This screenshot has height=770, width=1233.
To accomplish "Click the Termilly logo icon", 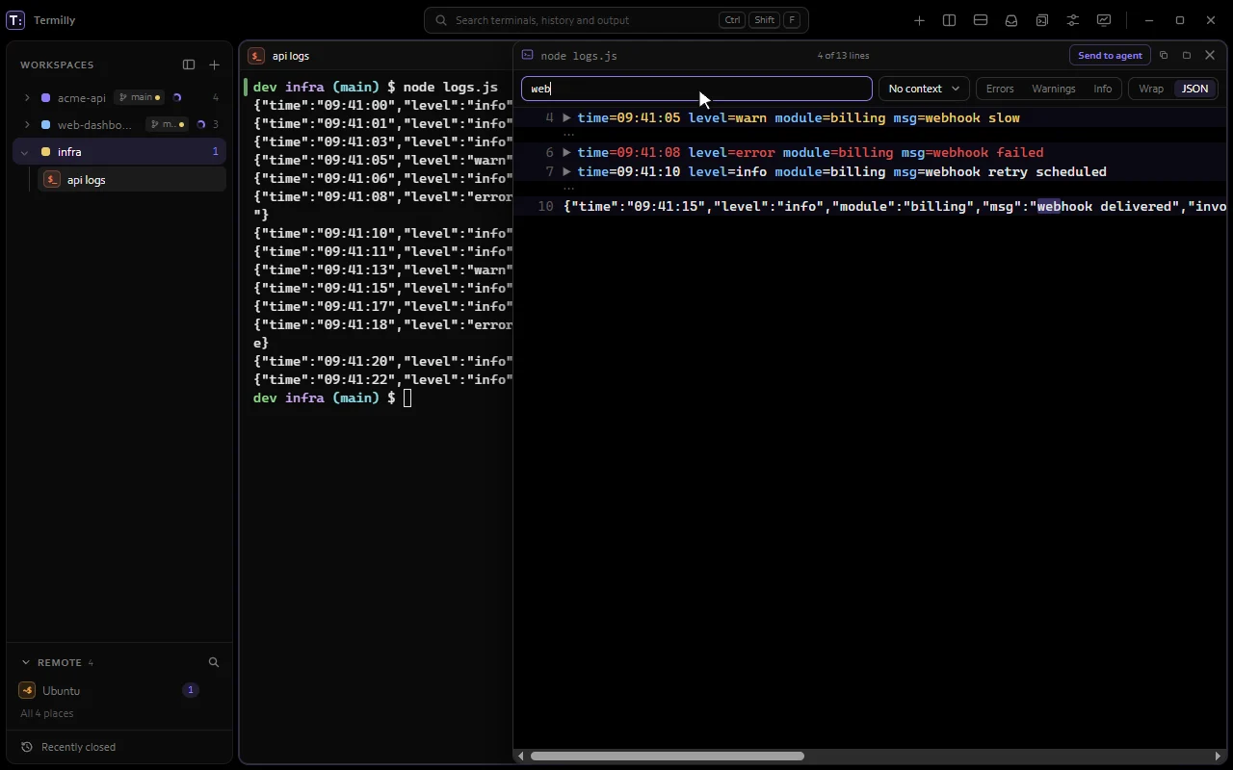I will [x=15, y=20].
